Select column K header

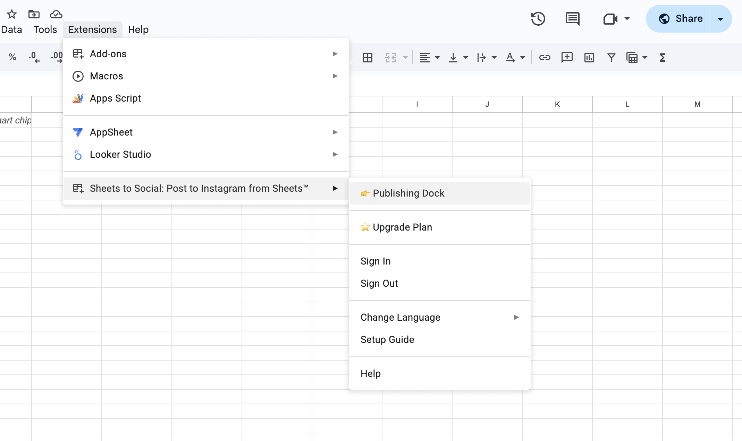coord(557,104)
